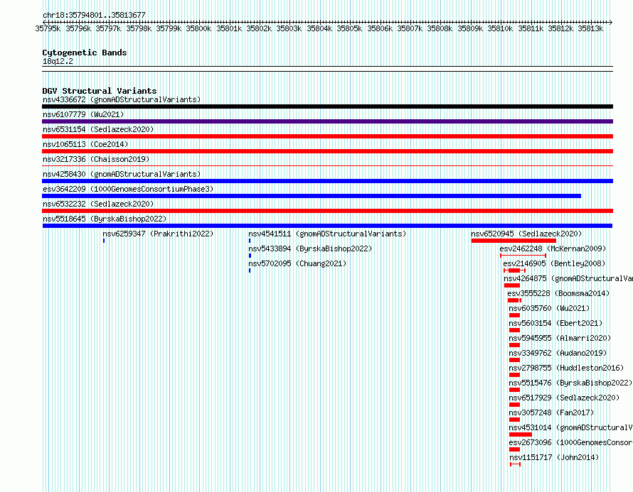The image size is (633, 492).
Task: Click nsv3217336 (Chaisson2019) label
Action: pyautogui.click(x=96, y=159)
